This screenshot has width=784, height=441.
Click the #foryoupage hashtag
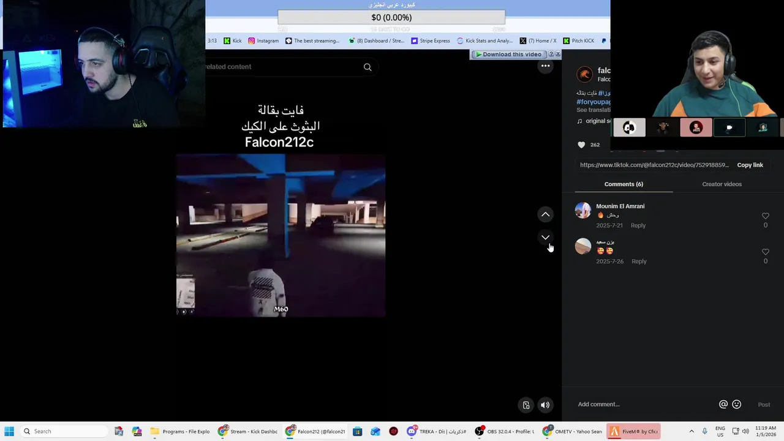(x=594, y=102)
